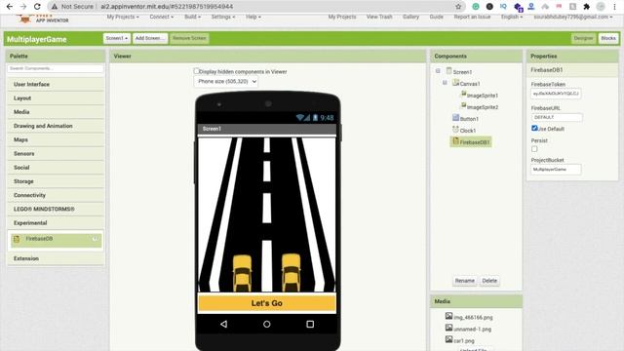Expand the Layout palette section
This screenshot has width=624, height=351.
pos(56,98)
